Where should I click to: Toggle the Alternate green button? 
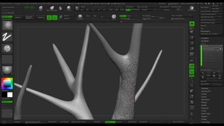7,102
